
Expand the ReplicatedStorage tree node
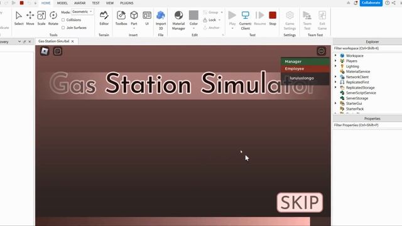335,87
